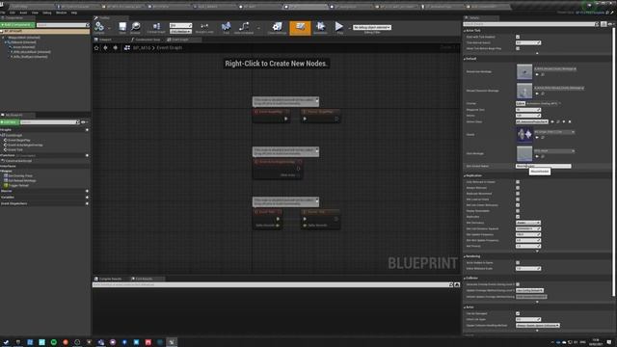Screen dimensions: 617x347
Task: Click the Simulation toolbar icon
Action: pyautogui.click(x=320, y=27)
